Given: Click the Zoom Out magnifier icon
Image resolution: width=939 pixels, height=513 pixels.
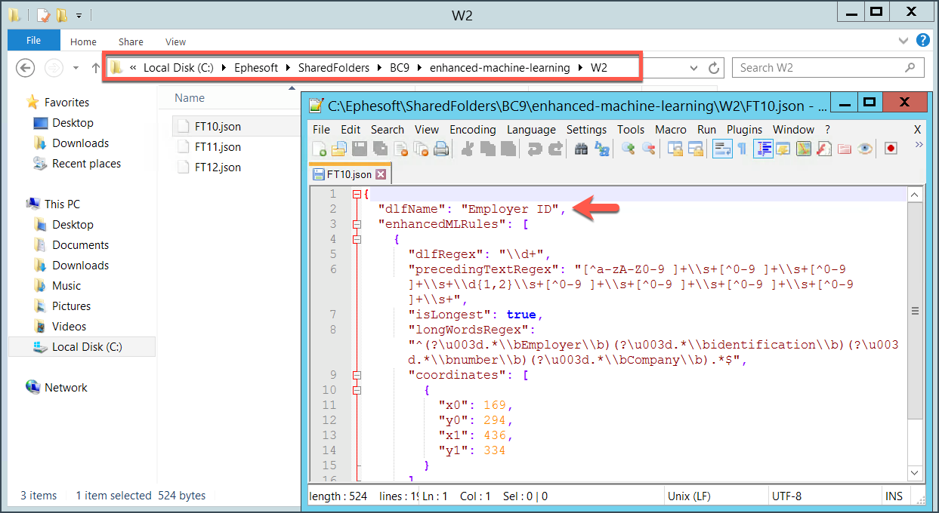Looking at the screenshot, I should point(648,149).
